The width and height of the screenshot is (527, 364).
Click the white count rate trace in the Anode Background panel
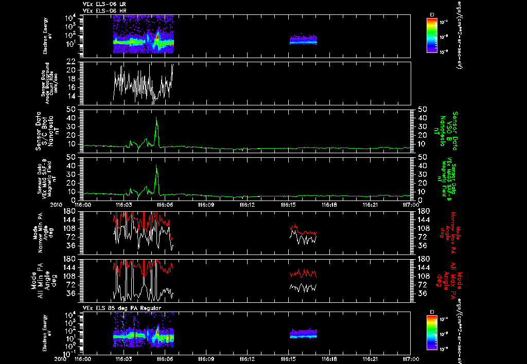pos(144,84)
